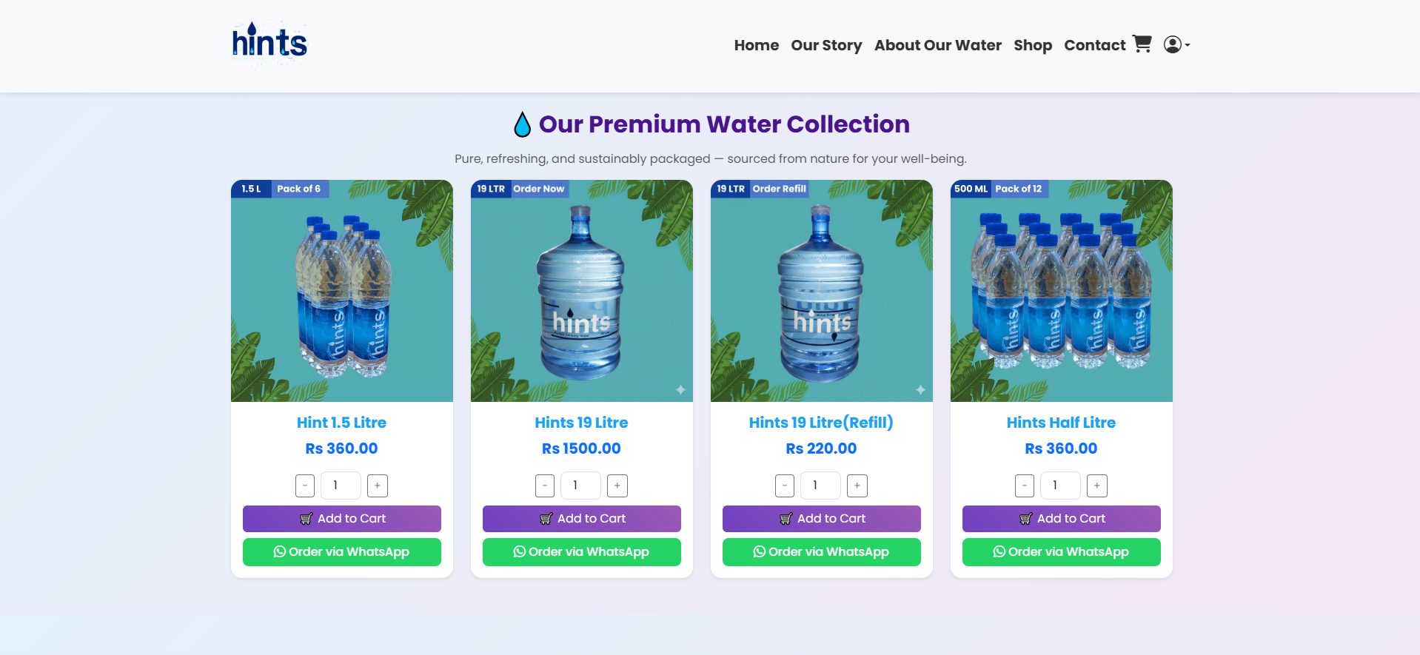Open the Our Story page
Viewport: 1420px width, 655px height.
pyautogui.click(x=826, y=45)
